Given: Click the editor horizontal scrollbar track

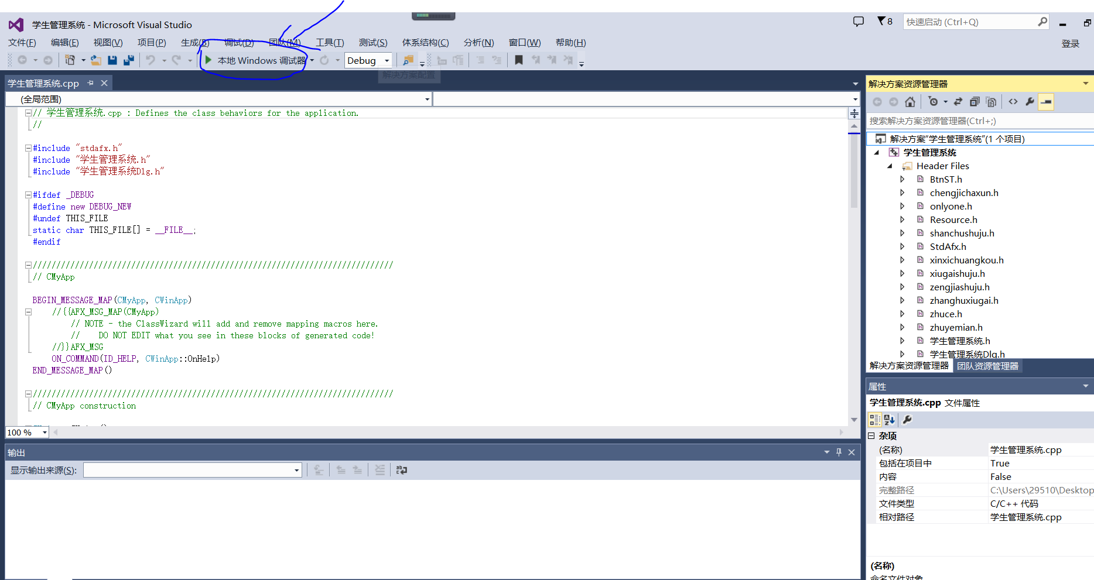Looking at the screenshot, I should 450,433.
